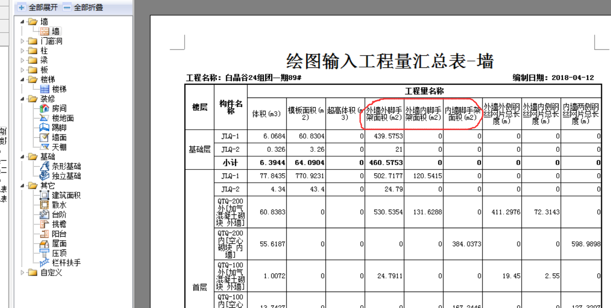The width and height of the screenshot is (611, 308).
Task: Click the 全部折叠 collapse-all button
Action: (x=83, y=7)
